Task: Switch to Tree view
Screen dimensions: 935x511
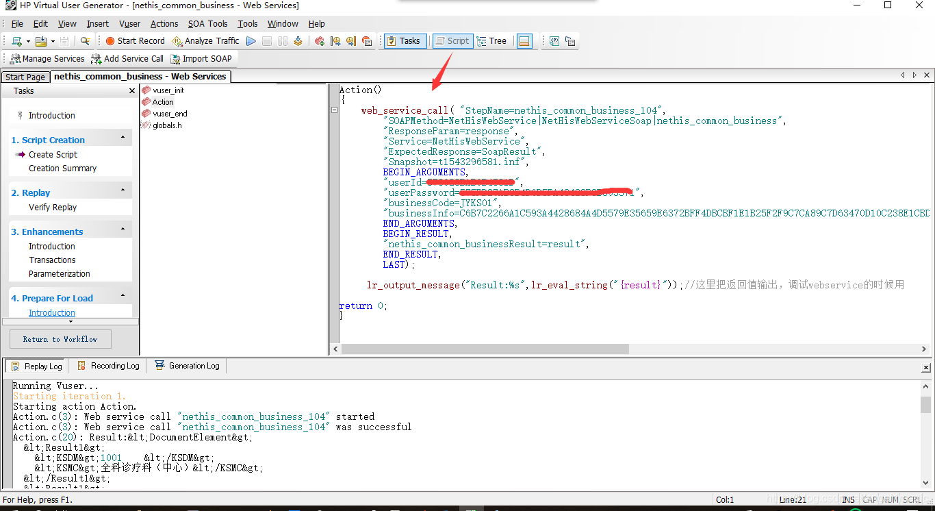Action: [x=492, y=41]
